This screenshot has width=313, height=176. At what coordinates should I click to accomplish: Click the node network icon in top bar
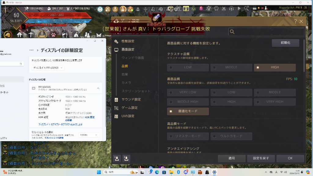coord(130,9)
